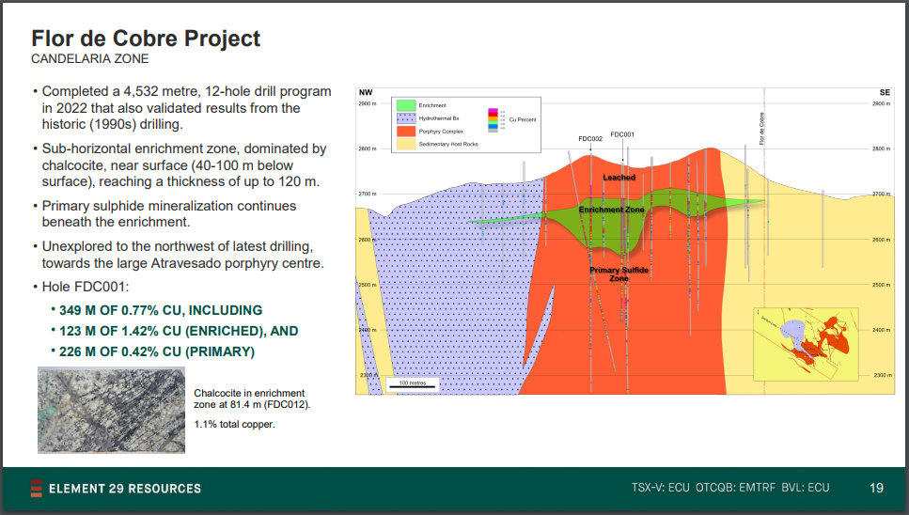The width and height of the screenshot is (909, 515).
Task: Click '2900 m' on the SE-side axis
Action: [882, 103]
